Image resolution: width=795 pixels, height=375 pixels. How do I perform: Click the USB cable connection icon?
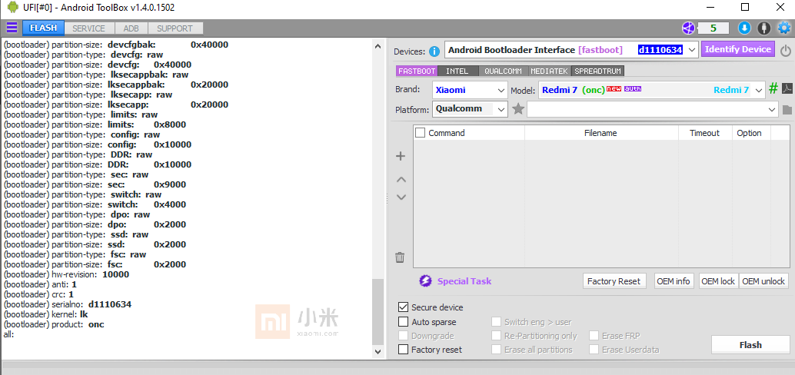click(x=764, y=28)
